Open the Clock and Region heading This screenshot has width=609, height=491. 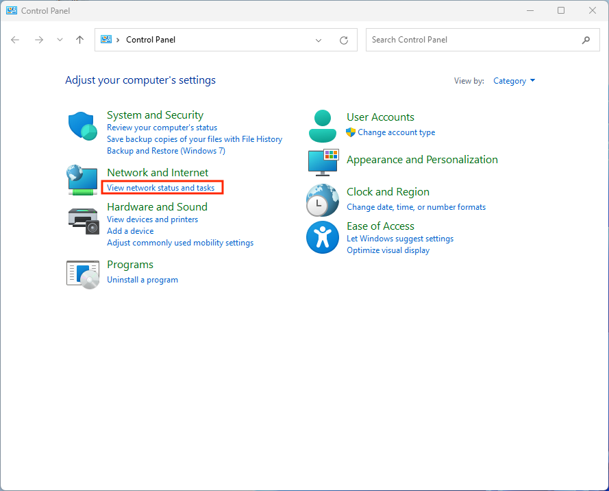(x=388, y=192)
